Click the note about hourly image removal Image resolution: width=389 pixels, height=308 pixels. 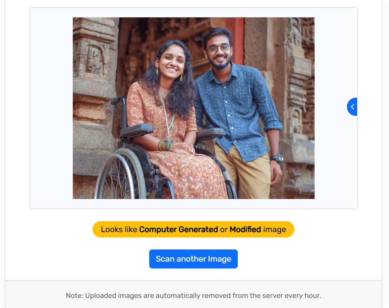point(193,295)
